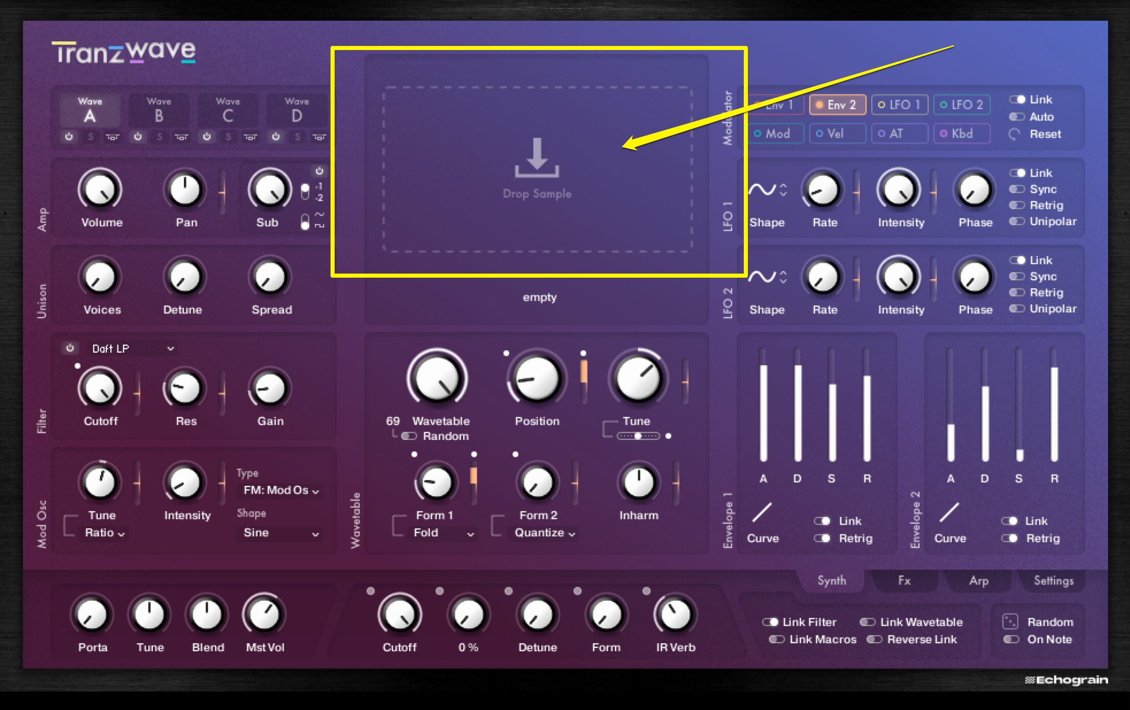Toggle the Modulator Link switch
This screenshot has height=710, width=1130.
click(x=1017, y=100)
